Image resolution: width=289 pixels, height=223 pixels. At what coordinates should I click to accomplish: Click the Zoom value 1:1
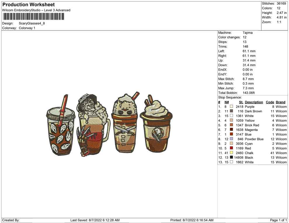[x=279, y=22]
